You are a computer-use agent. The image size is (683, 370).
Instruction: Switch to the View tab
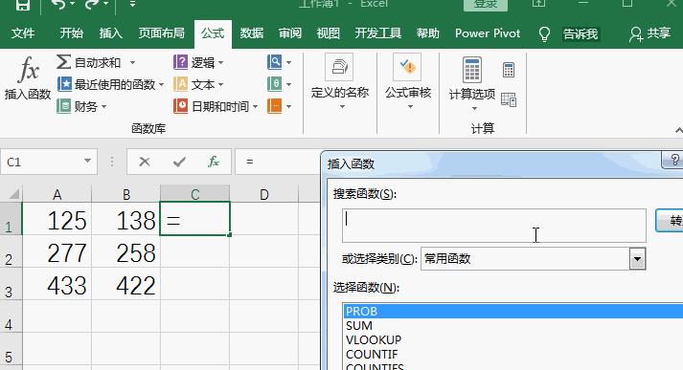click(x=328, y=33)
